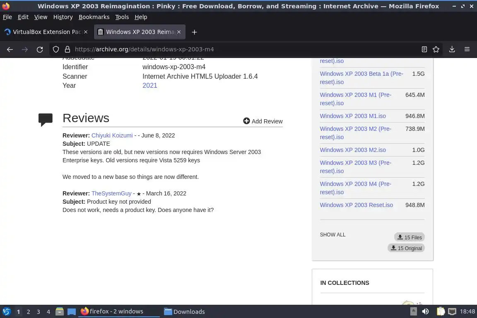Image resolution: width=477 pixels, height=318 pixels.
Task: Close the VirtualBox Extension Pack tab
Action: 86,32
